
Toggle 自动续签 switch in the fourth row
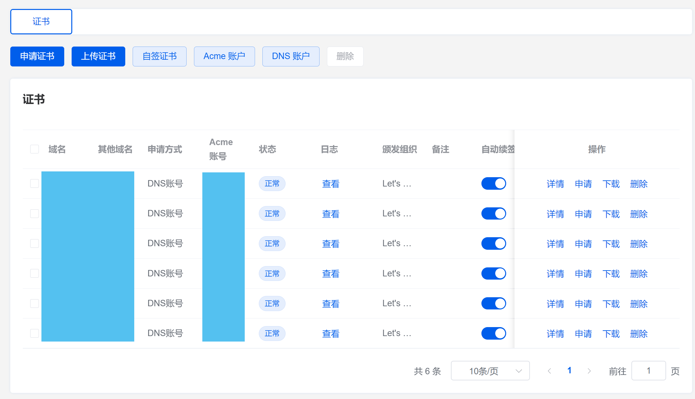point(494,273)
